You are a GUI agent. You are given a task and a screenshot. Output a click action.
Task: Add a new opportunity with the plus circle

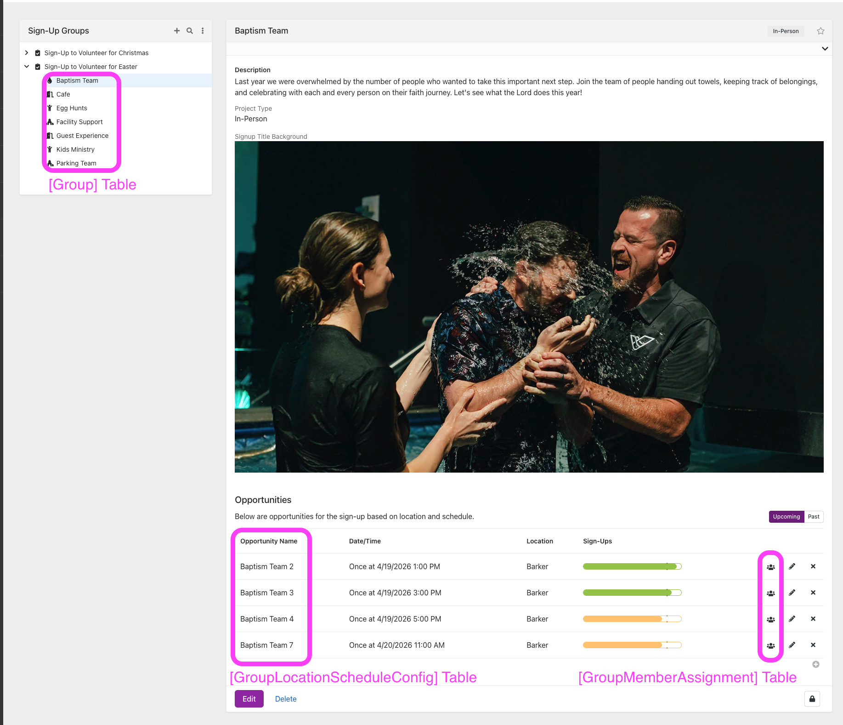[816, 664]
